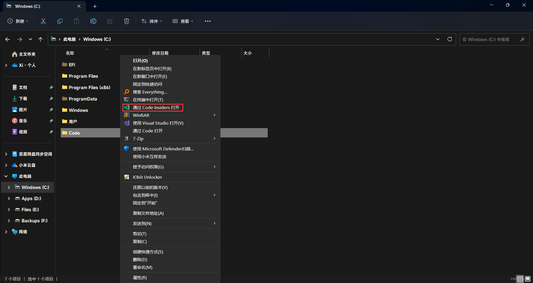533x283 pixels.
Task: Click the back navigation arrow
Action: [7, 39]
